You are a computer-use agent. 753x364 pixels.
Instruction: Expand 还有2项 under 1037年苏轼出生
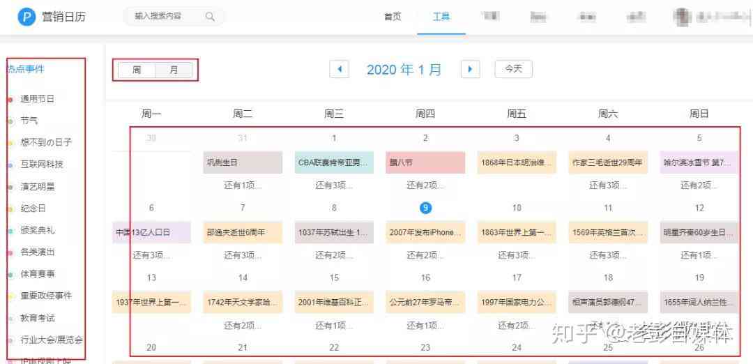pyautogui.click(x=334, y=255)
